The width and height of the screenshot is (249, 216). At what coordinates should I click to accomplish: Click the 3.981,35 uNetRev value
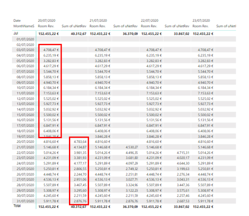pos(80,153)
